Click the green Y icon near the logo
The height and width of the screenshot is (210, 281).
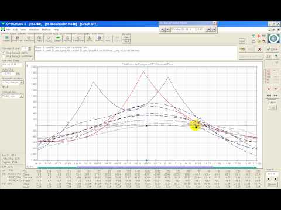pyautogui.click(x=253, y=36)
